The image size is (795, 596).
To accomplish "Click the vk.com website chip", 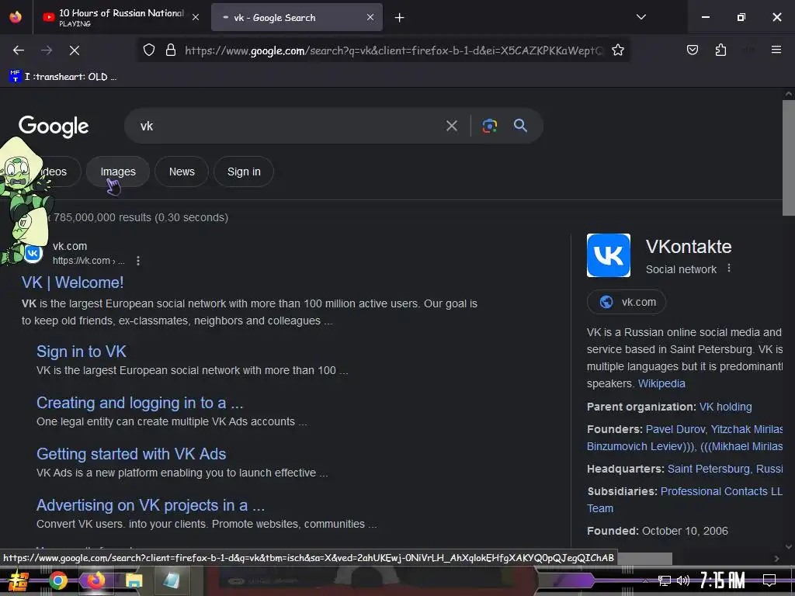I will pyautogui.click(x=627, y=302).
